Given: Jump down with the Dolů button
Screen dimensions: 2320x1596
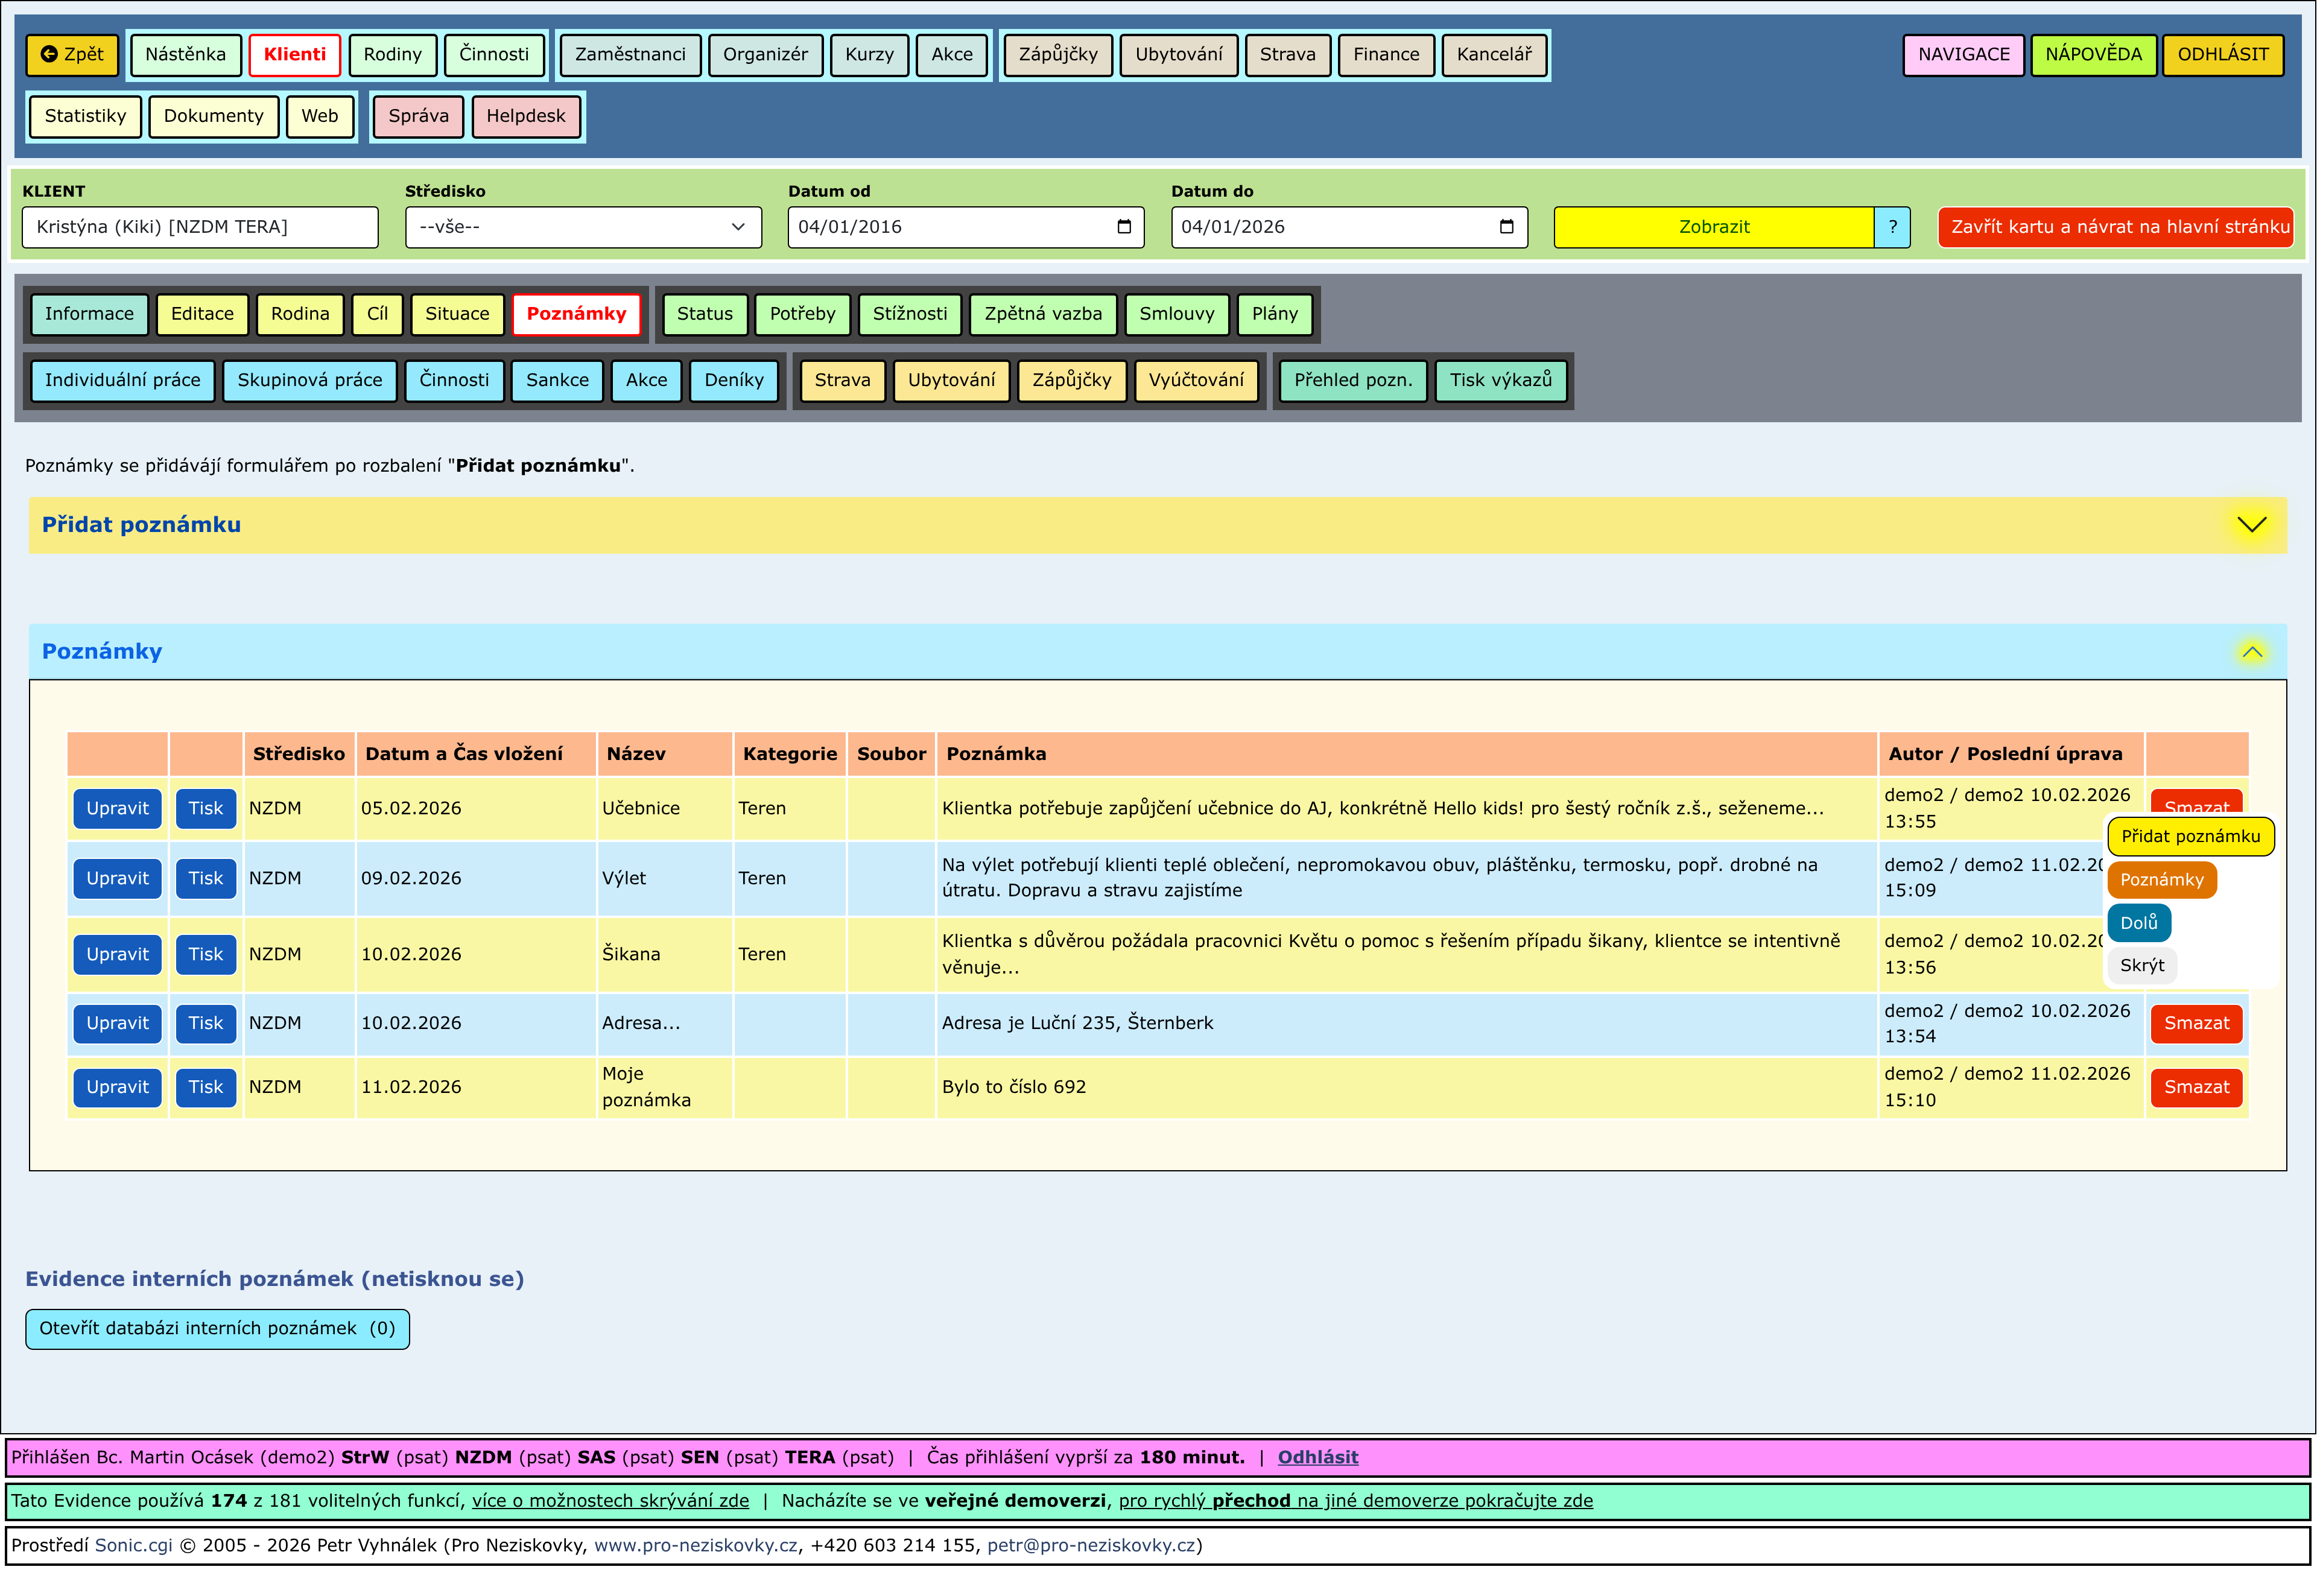Looking at the screenshot, I should click(x=2138, y=923).
